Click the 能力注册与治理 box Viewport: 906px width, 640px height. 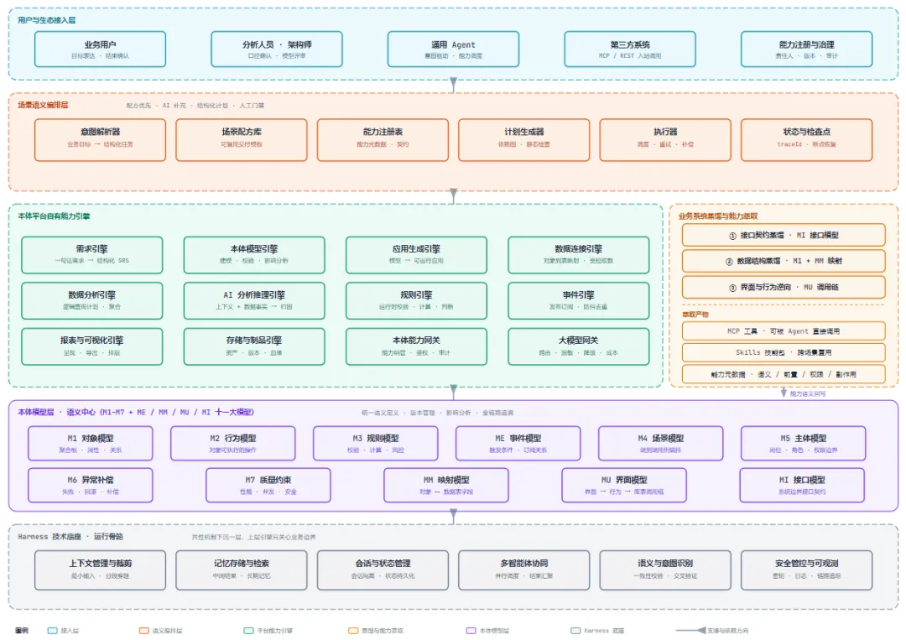(x=807, y=49)
